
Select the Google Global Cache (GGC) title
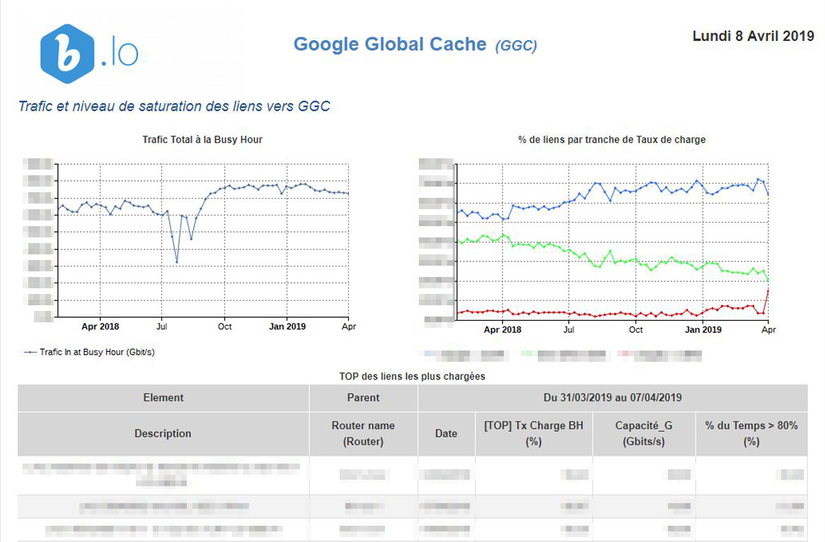click(x=415, y=45)
